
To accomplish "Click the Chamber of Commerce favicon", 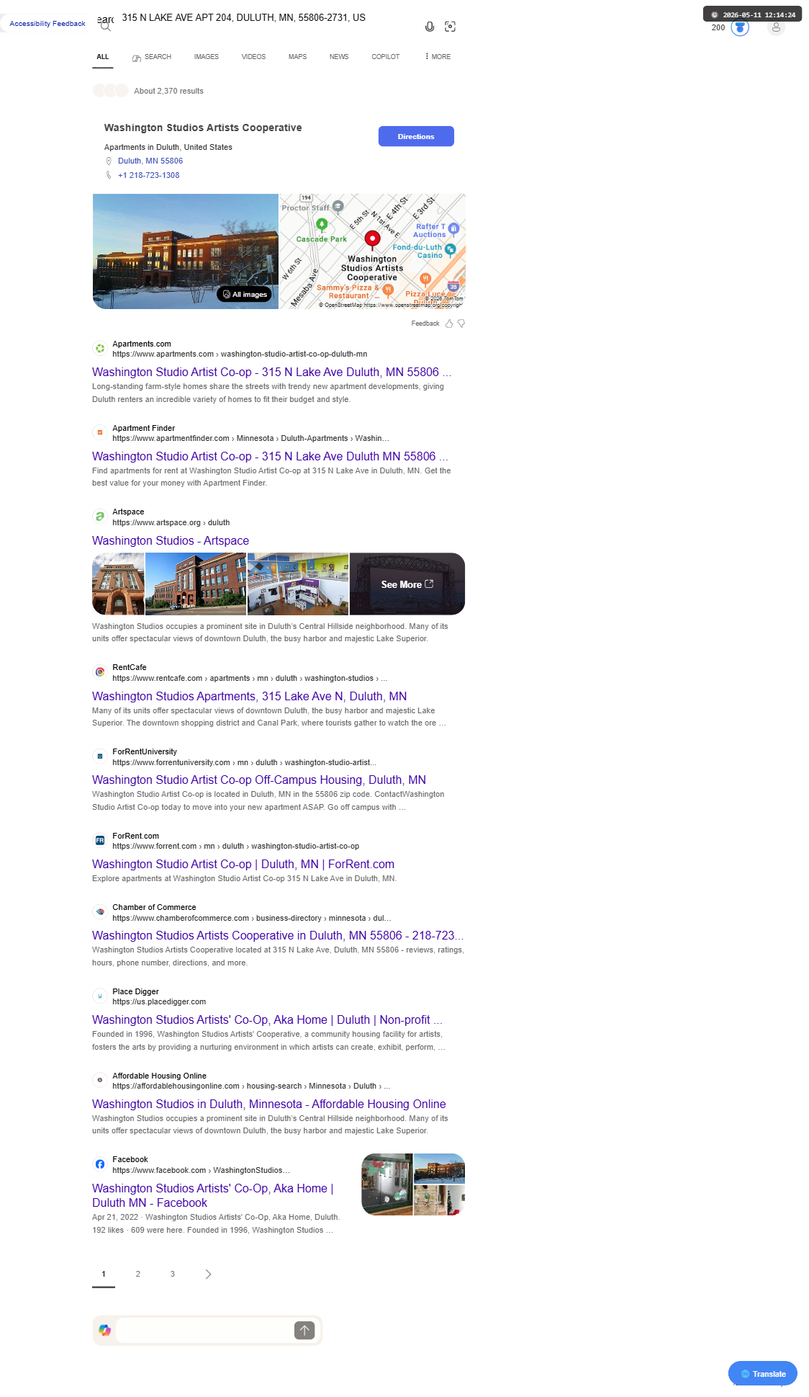I will pyautogui.click(x=100, y=912).
